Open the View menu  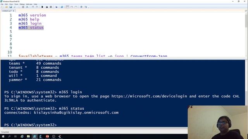pyautogui.click(x=11, y=4)
